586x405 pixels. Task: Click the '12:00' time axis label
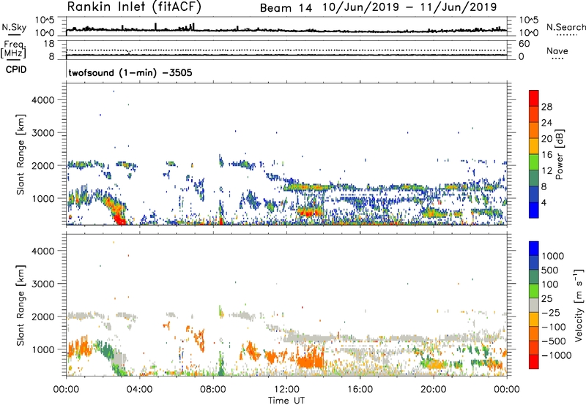[x=286, y=390]
